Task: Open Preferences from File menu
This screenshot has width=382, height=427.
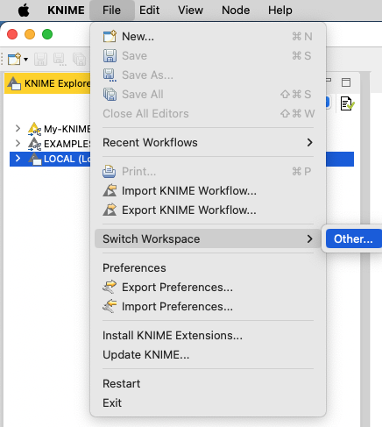Action: click(x=208, y=268)
